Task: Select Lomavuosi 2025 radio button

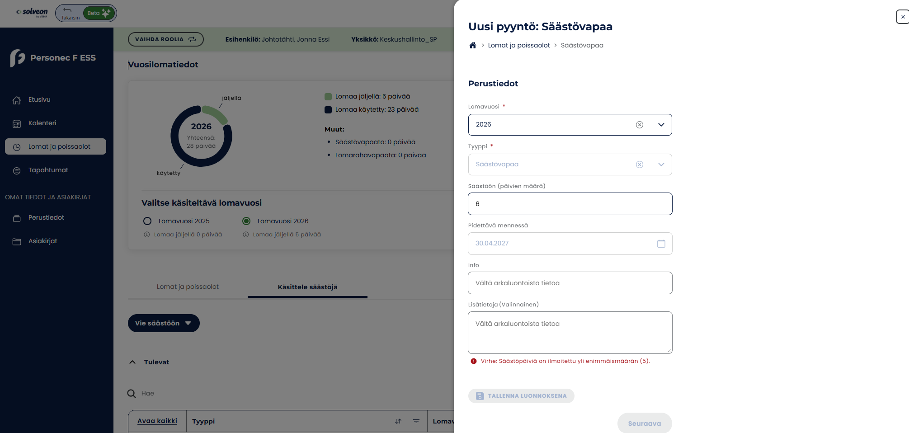Action: (x=147, y=221)
